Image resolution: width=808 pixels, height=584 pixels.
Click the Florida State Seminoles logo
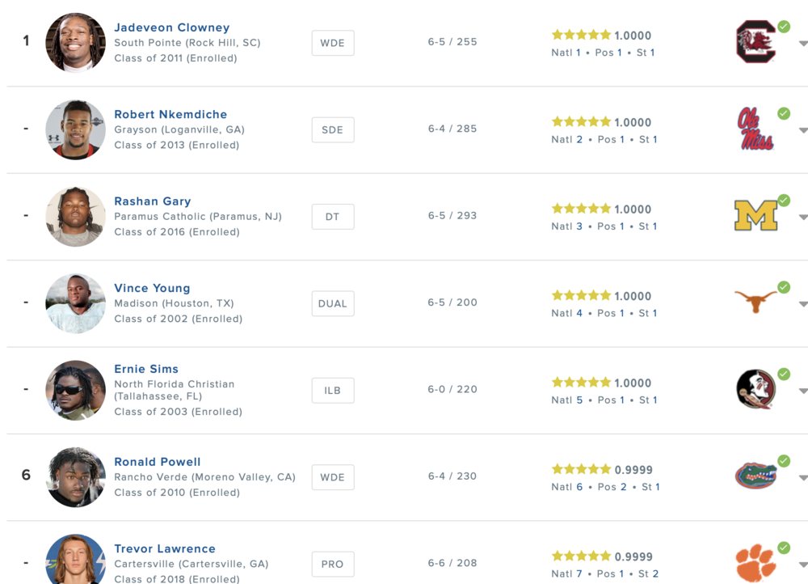tap(755, 389)
